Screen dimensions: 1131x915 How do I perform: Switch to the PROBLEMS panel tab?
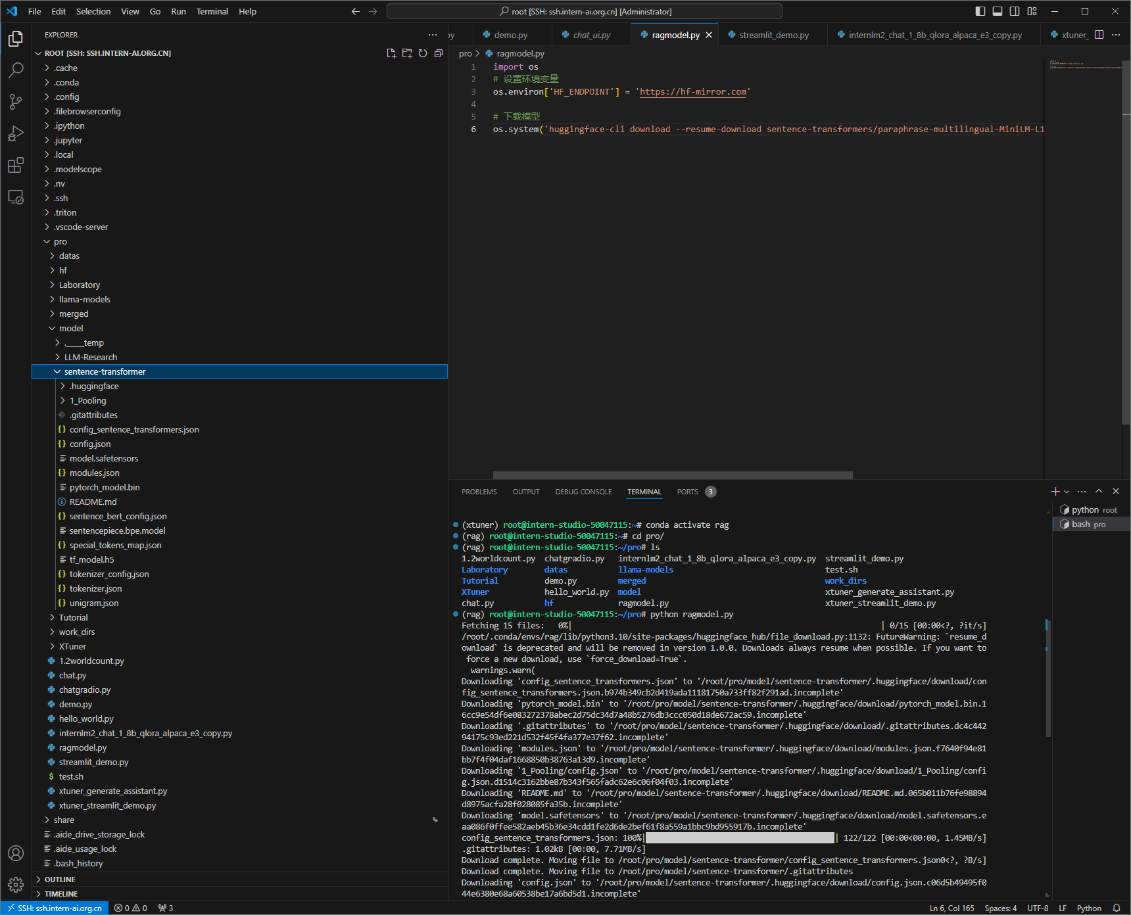coord(479,492)
